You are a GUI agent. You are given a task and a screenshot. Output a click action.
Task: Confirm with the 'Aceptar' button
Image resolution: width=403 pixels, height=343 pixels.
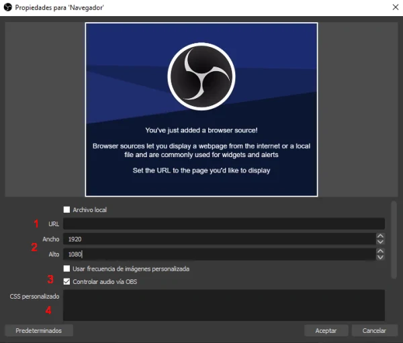click(x=326, y=330)
